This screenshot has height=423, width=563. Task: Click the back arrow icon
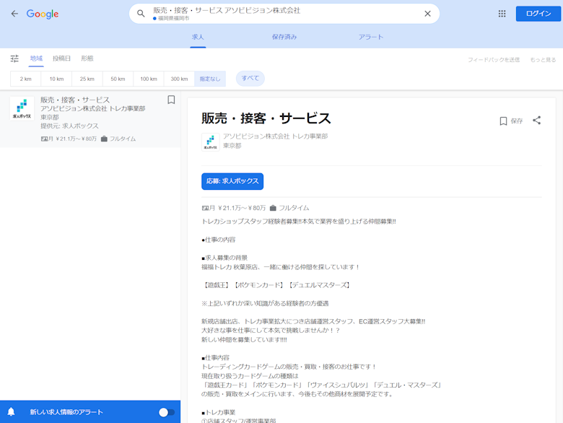[x=14, y=14]
